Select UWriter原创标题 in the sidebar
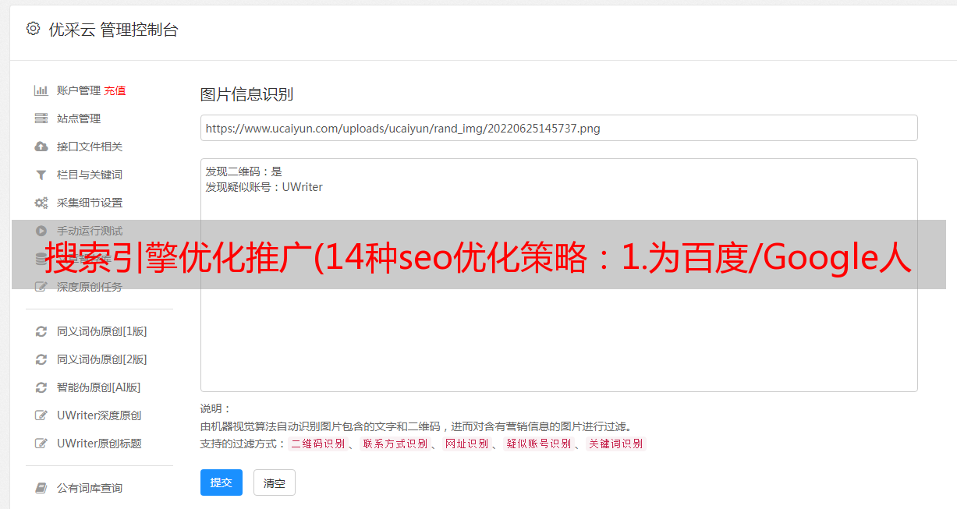Screen dimensions: 957x509 click(x=99, y=444)
